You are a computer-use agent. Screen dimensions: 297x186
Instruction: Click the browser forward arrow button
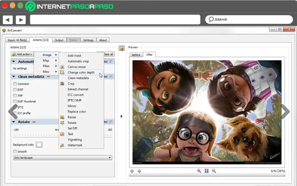tap(21, 20)
